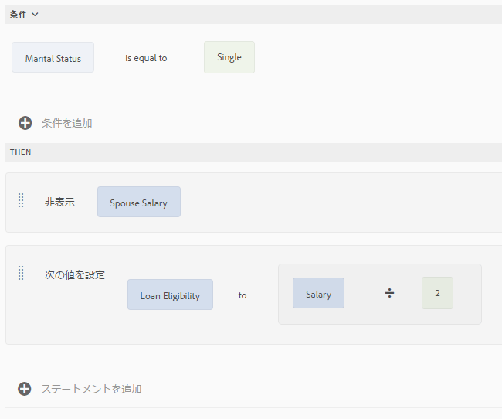Expand the 条件 dropdown chevron
Screen dimensions: 502x419
click(35, 15)
